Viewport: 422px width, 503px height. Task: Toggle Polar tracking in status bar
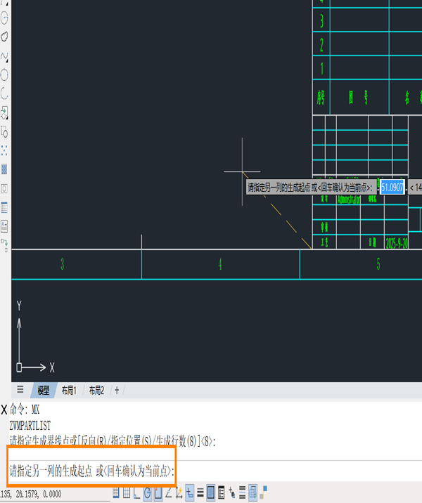[148, 492]
